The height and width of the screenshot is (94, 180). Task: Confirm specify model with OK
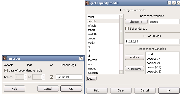(169, 90)
